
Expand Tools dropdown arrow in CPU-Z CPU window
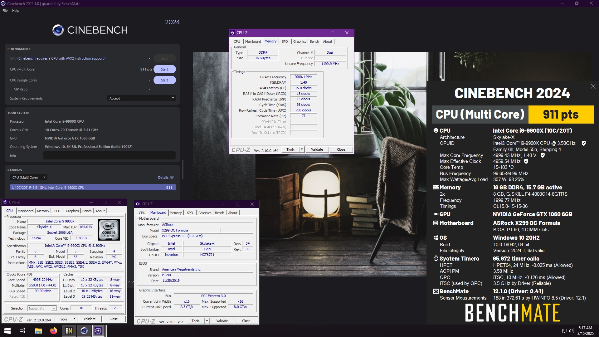pos(74,319)
